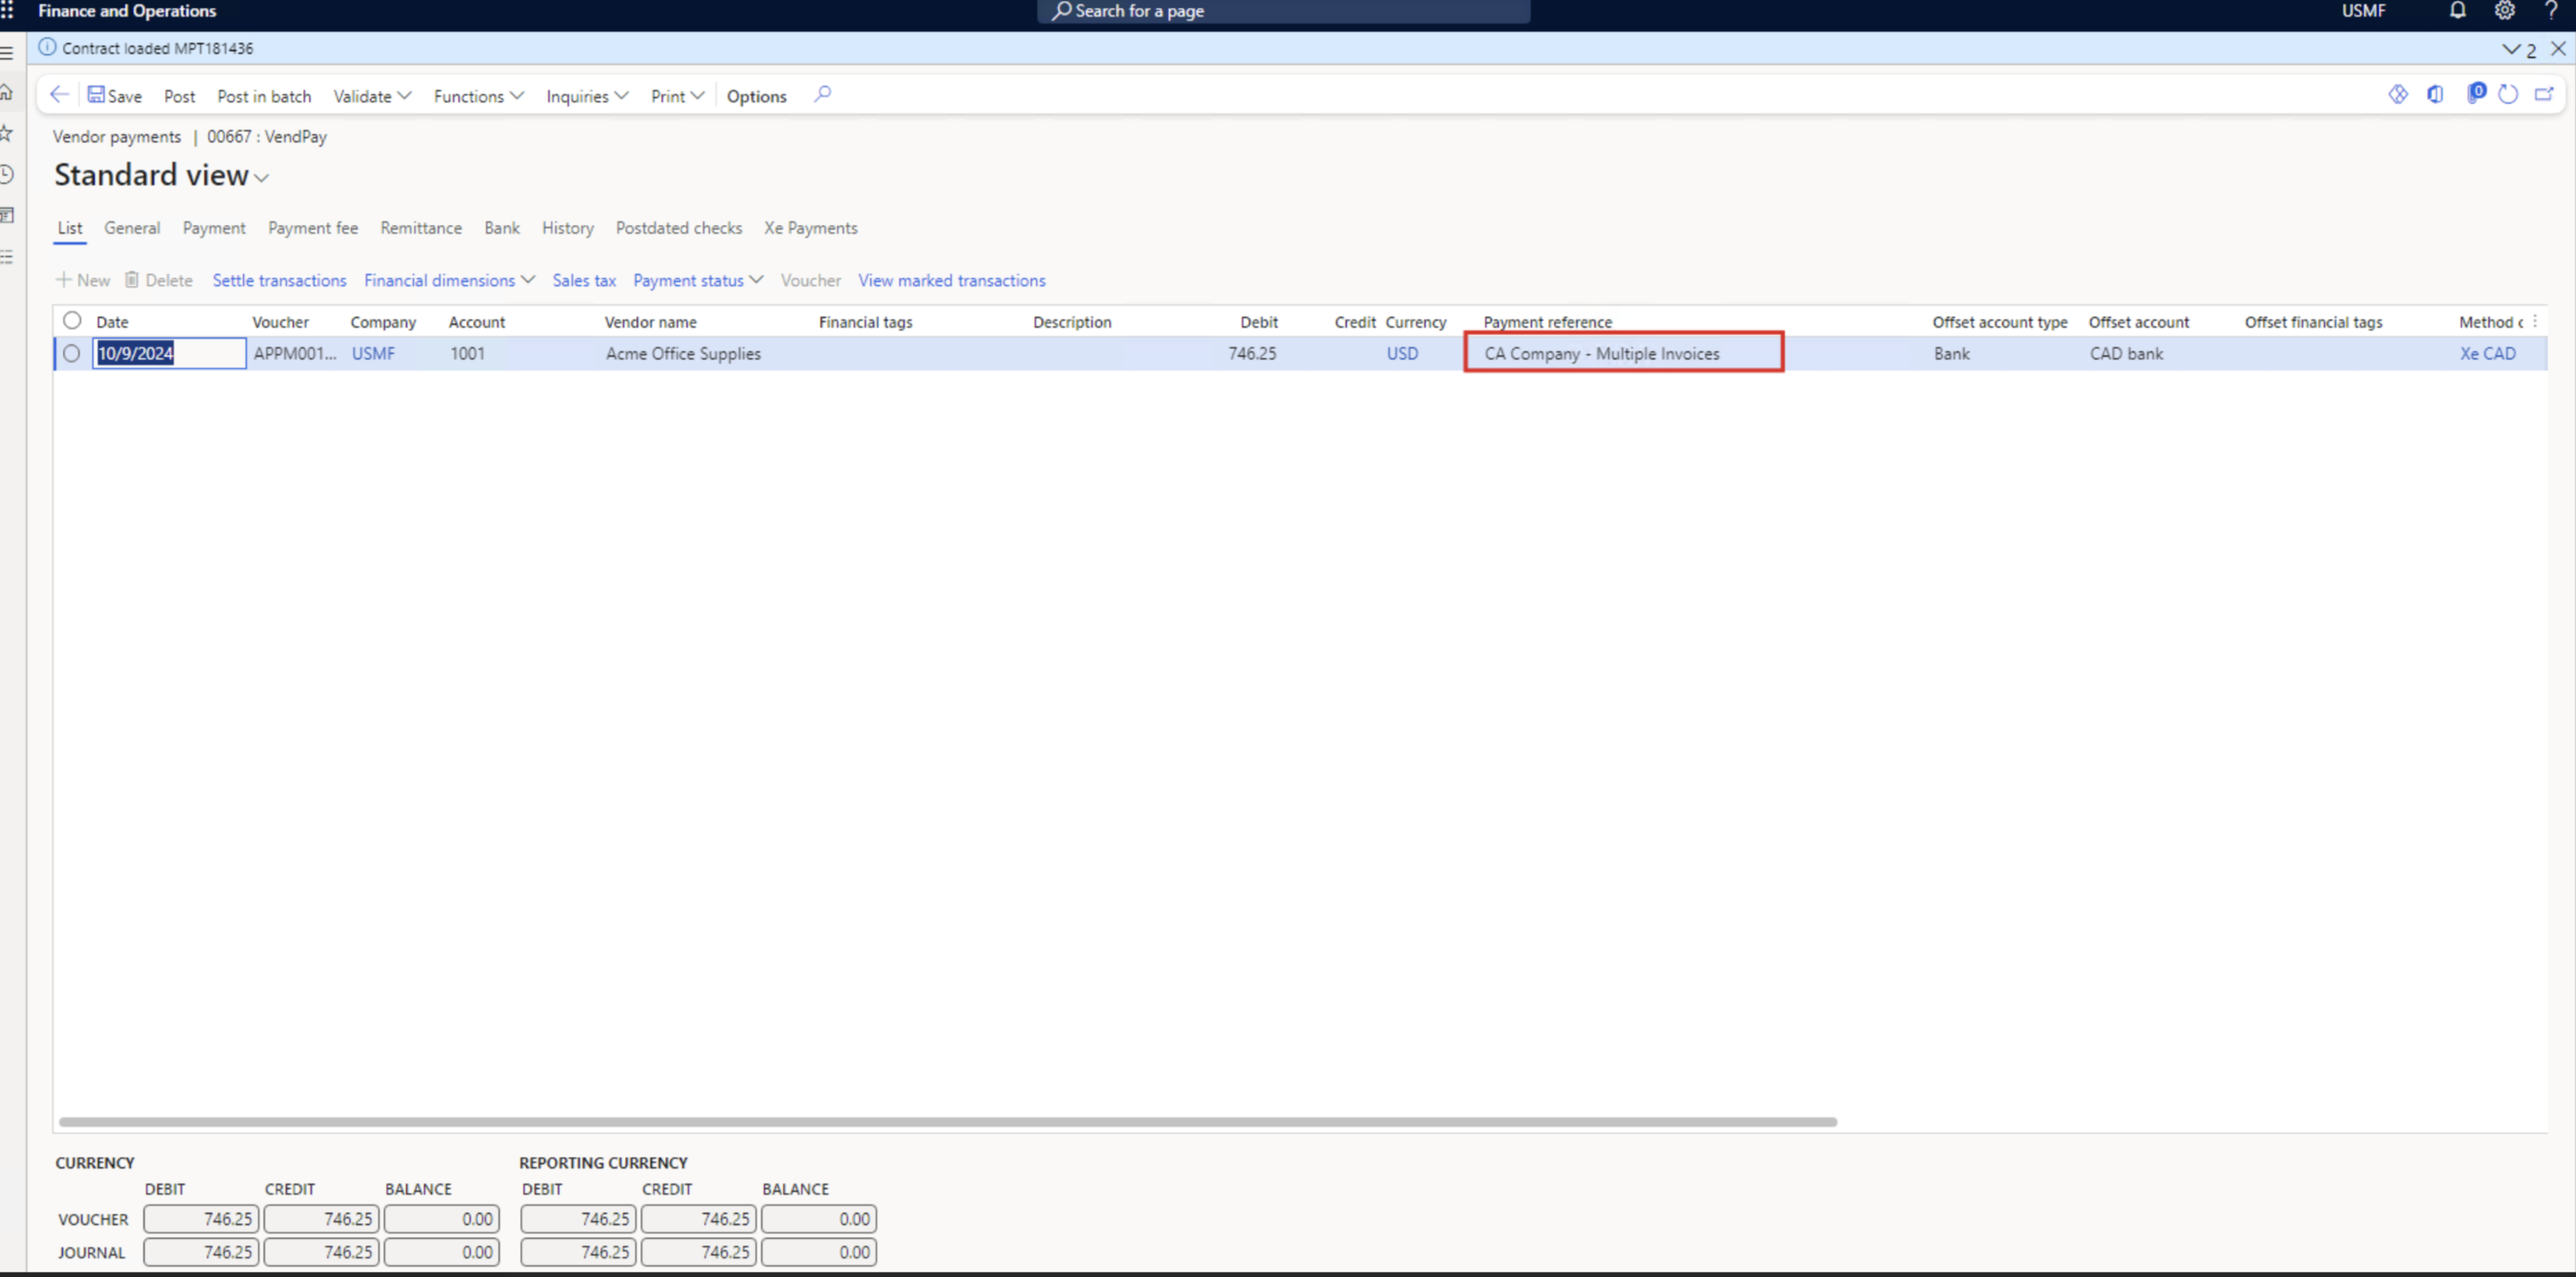Open the form in a new window
The image size is (2576, 1277).
coord(2547,94)
